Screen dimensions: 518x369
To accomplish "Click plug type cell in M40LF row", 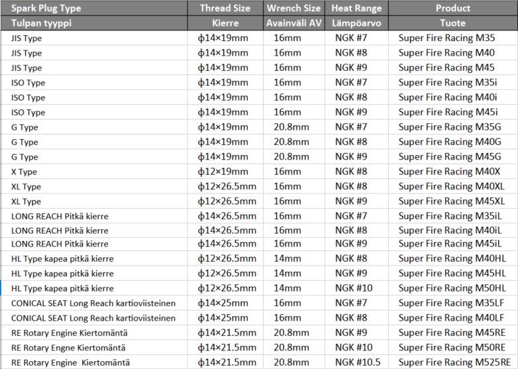I will [94, 318].
